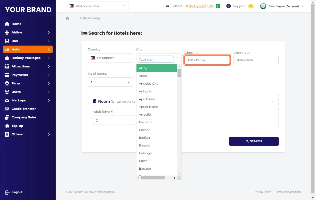
Task: Click the green add balance plus icon
Action: point(218,6)
